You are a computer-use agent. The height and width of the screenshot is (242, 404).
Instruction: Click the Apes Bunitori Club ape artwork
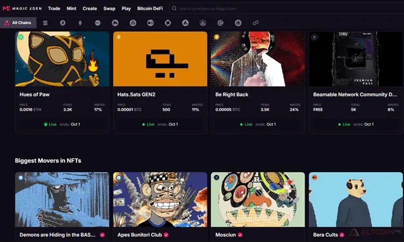160,200
